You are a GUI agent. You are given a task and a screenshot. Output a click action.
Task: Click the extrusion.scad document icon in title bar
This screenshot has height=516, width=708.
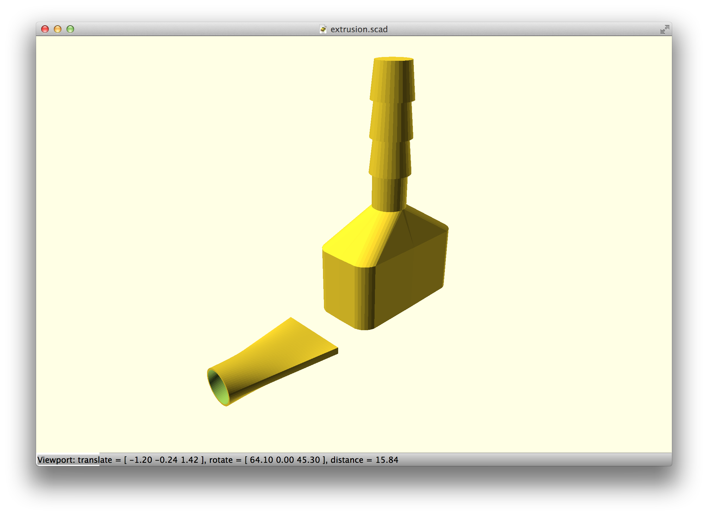coord(323,29)
